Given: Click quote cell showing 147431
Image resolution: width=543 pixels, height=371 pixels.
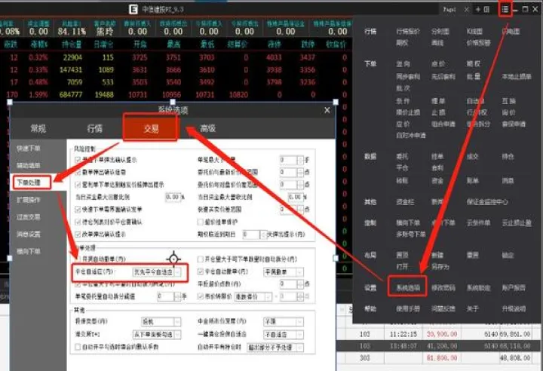Looking at the screenshot, I should (x=71, y=69).
